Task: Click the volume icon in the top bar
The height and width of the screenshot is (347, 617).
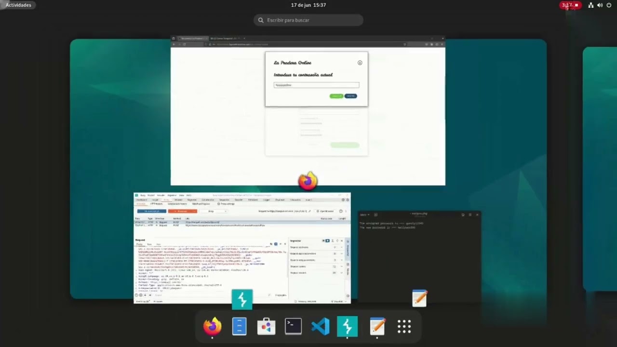Action: (600, 5)
